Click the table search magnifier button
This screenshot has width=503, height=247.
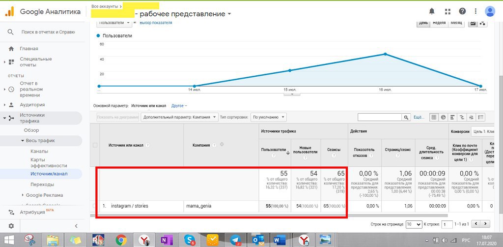pyautogui.click(x=406, y=117)
